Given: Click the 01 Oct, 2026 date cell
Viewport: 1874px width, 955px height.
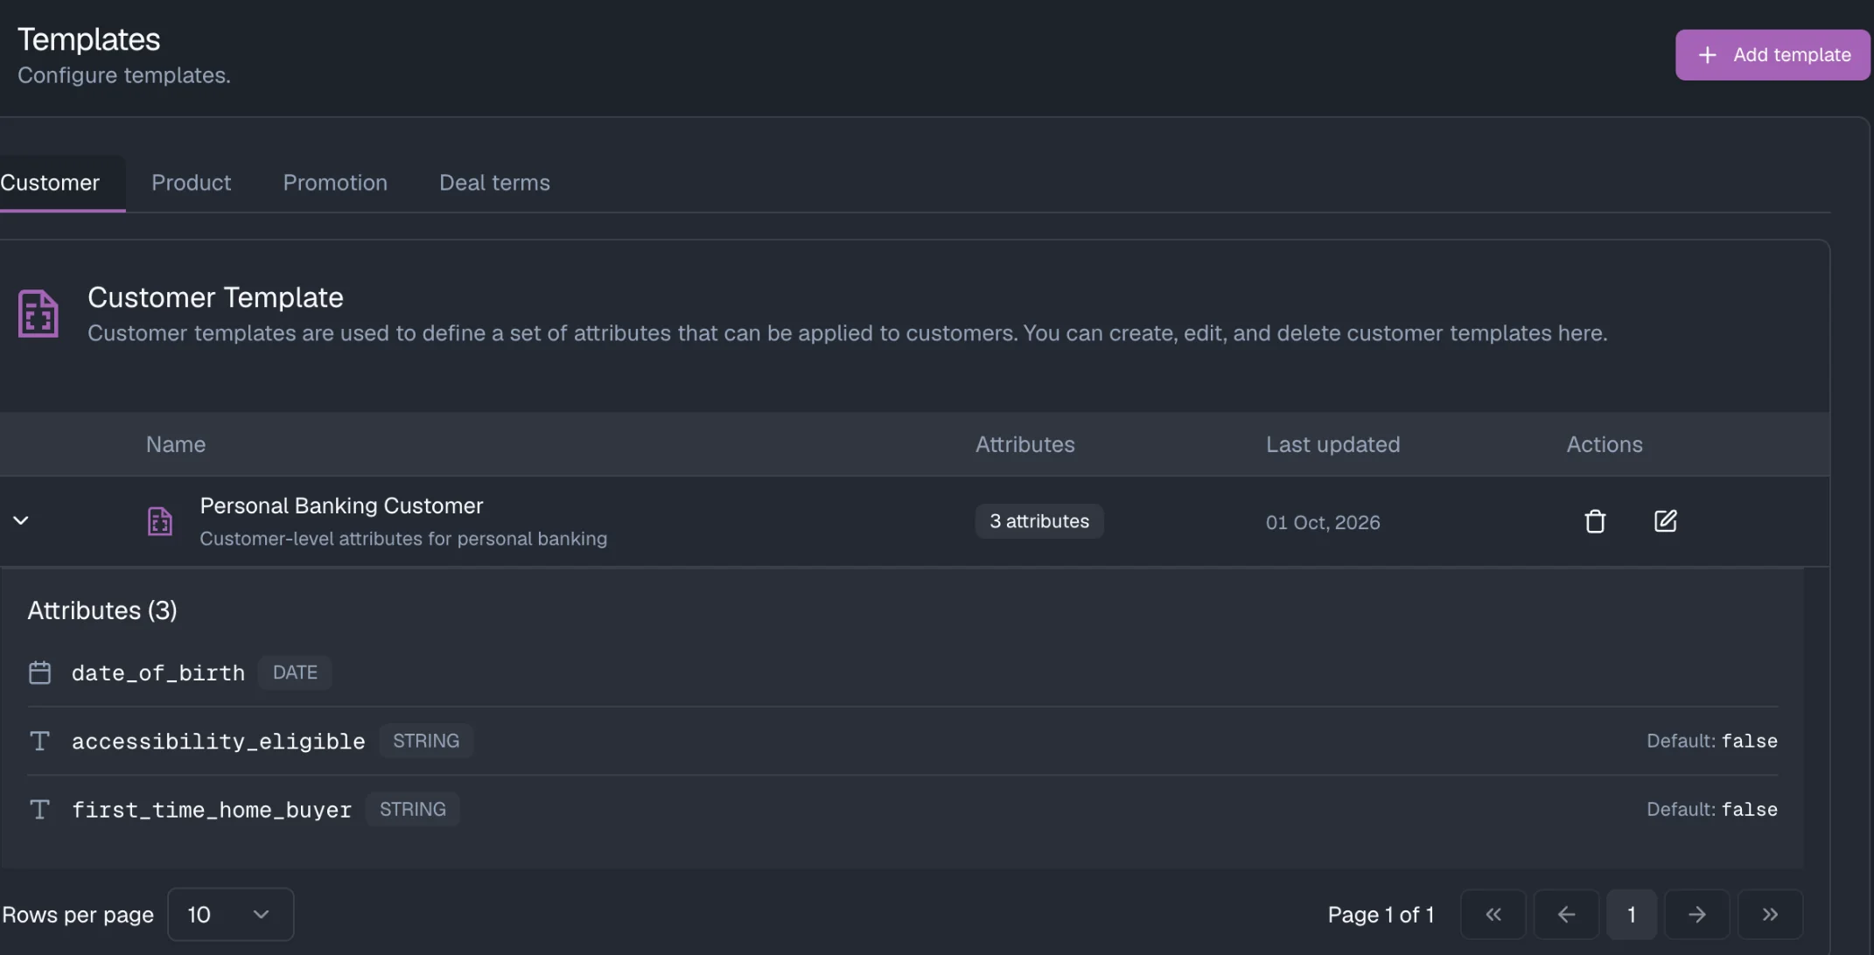Looking at the screenshot, I should pyautogui.click(x=1323, y=522).
